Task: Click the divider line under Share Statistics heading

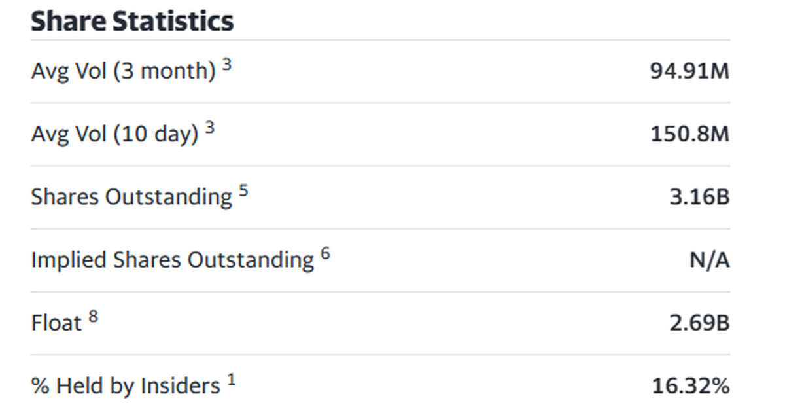Action: coord(379,40)
